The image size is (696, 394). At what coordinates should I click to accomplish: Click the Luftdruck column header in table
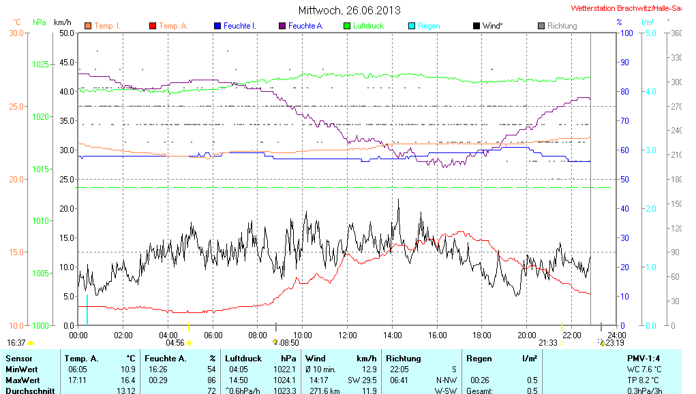(x=242, y=358)
